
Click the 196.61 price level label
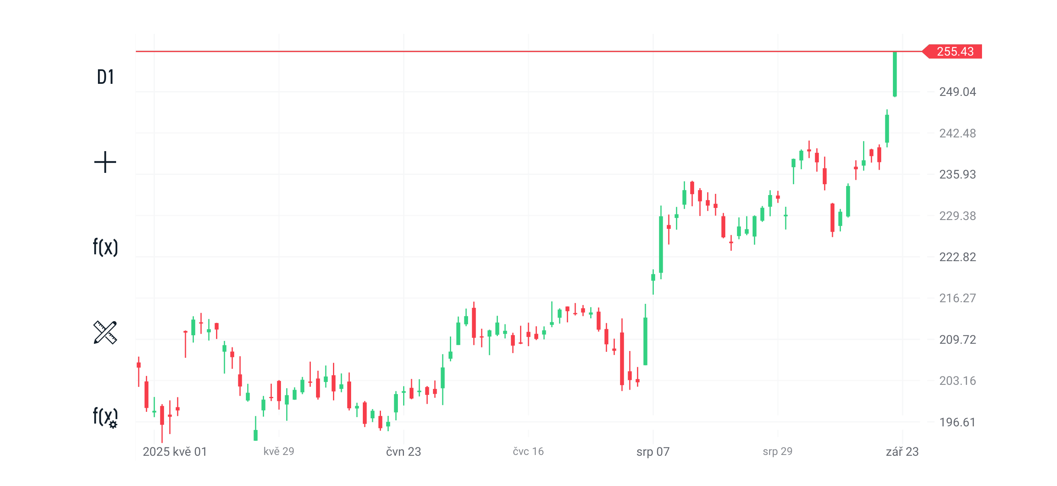coord(957,422)
